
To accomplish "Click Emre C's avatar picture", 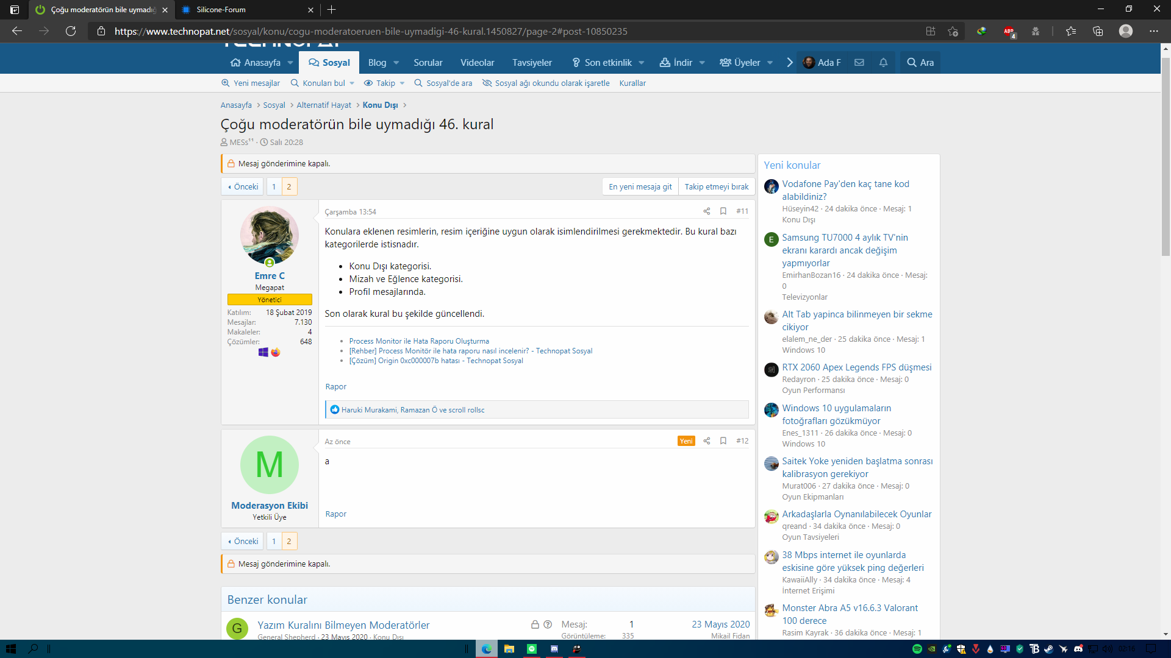I will click(x=270, y=236).
